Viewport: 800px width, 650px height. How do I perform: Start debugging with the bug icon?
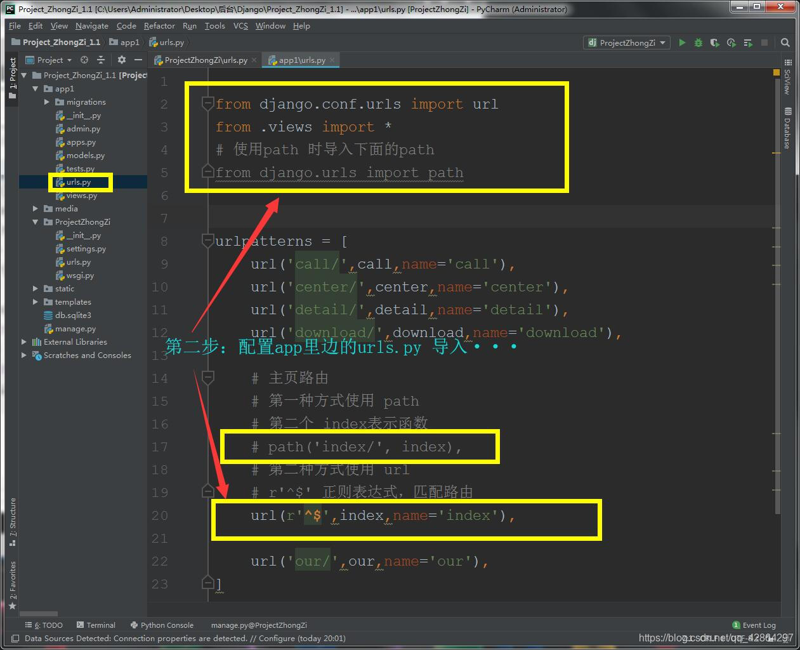[698, 43]
